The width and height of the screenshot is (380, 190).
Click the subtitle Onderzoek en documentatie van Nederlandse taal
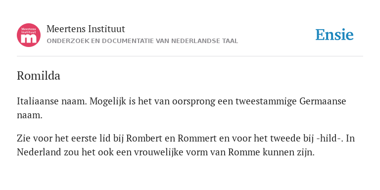(x=142, y=41)
